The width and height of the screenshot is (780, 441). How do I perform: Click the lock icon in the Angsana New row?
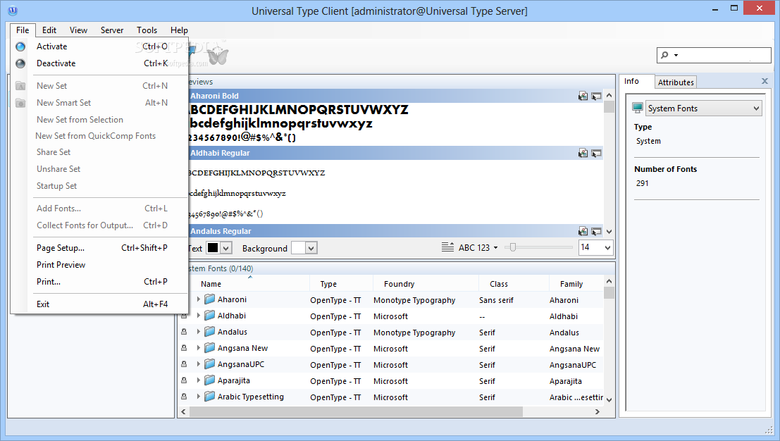184,348
